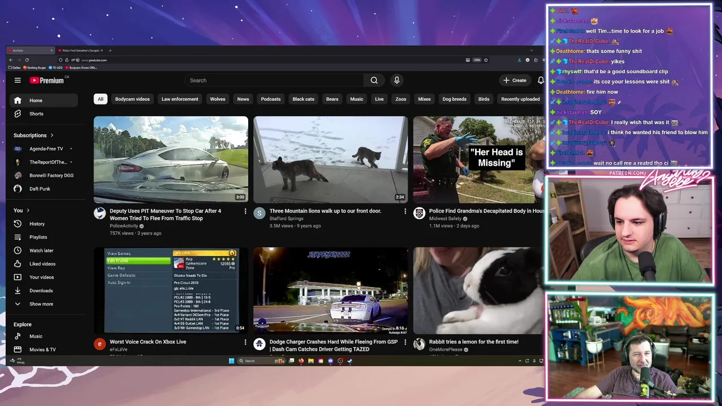This screenshot has width=722, height=406.
Task: Open Playlists in the sidebar
Action: [x=43, y=237]
